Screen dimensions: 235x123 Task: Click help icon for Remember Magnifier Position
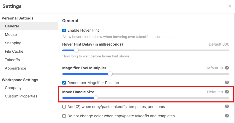click(227, 82)
